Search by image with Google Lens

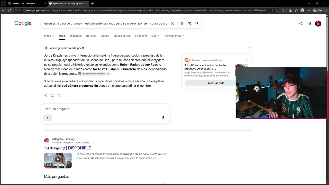189,23
